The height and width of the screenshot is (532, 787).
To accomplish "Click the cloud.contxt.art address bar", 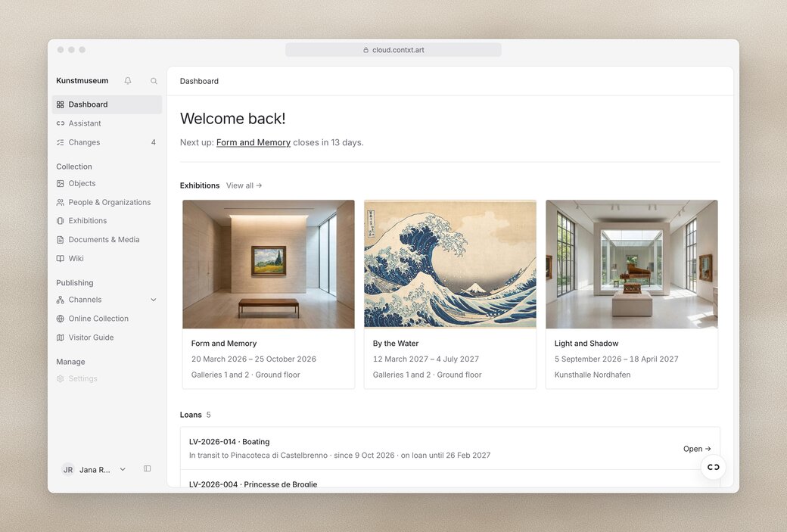I will point(393,50).
